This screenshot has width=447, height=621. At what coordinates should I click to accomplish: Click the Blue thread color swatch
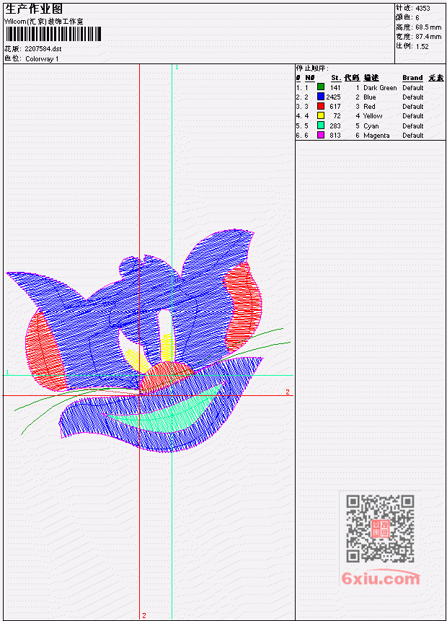pyautogui.click(x=321, y=97)
